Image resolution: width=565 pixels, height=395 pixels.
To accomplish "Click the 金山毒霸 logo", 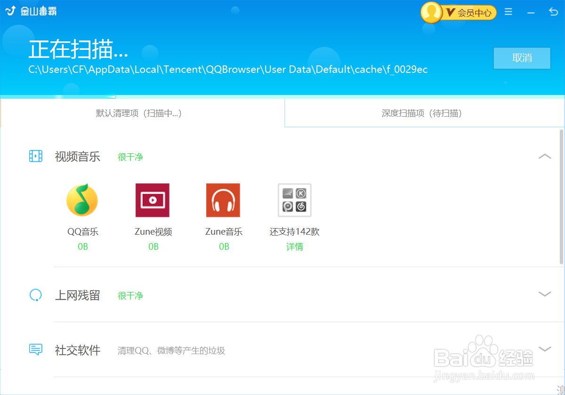I will (x=31, y=10).
